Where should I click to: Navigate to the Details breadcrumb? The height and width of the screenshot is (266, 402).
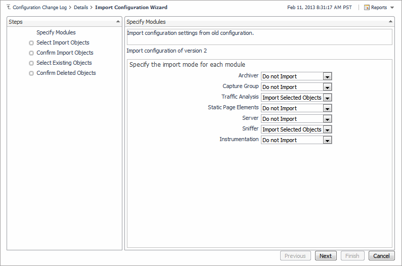coord(81,8)
